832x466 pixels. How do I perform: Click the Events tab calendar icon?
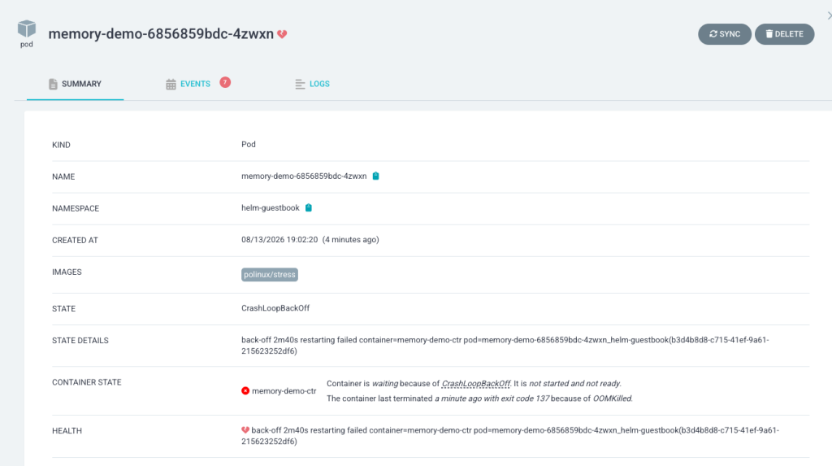[171, 84]
